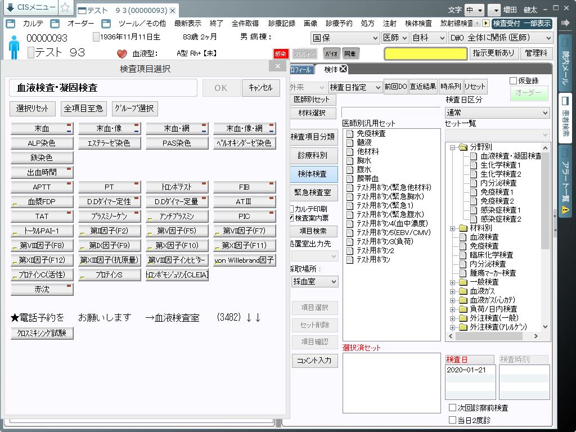Click the red heart blood type icon
The width and height of the screenshot is (576, 432).
click(122, 53)
